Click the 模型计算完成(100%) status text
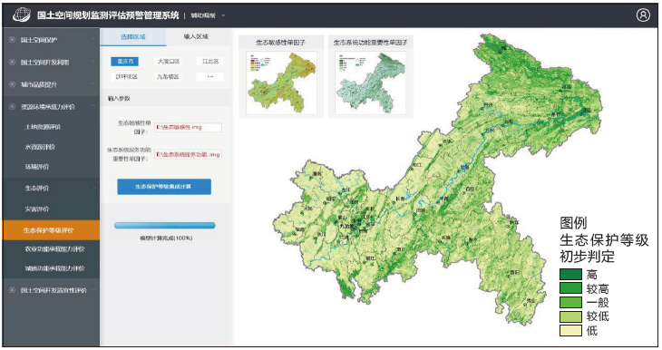This screenshot has height=350, width=662. tap(166, 238)
